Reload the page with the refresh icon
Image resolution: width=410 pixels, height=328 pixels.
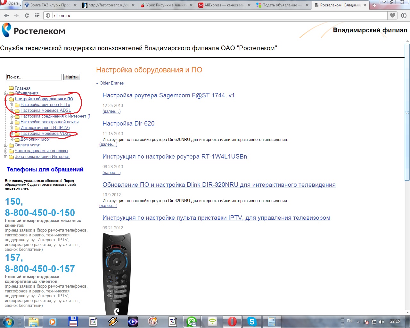[x=27, y=15]
